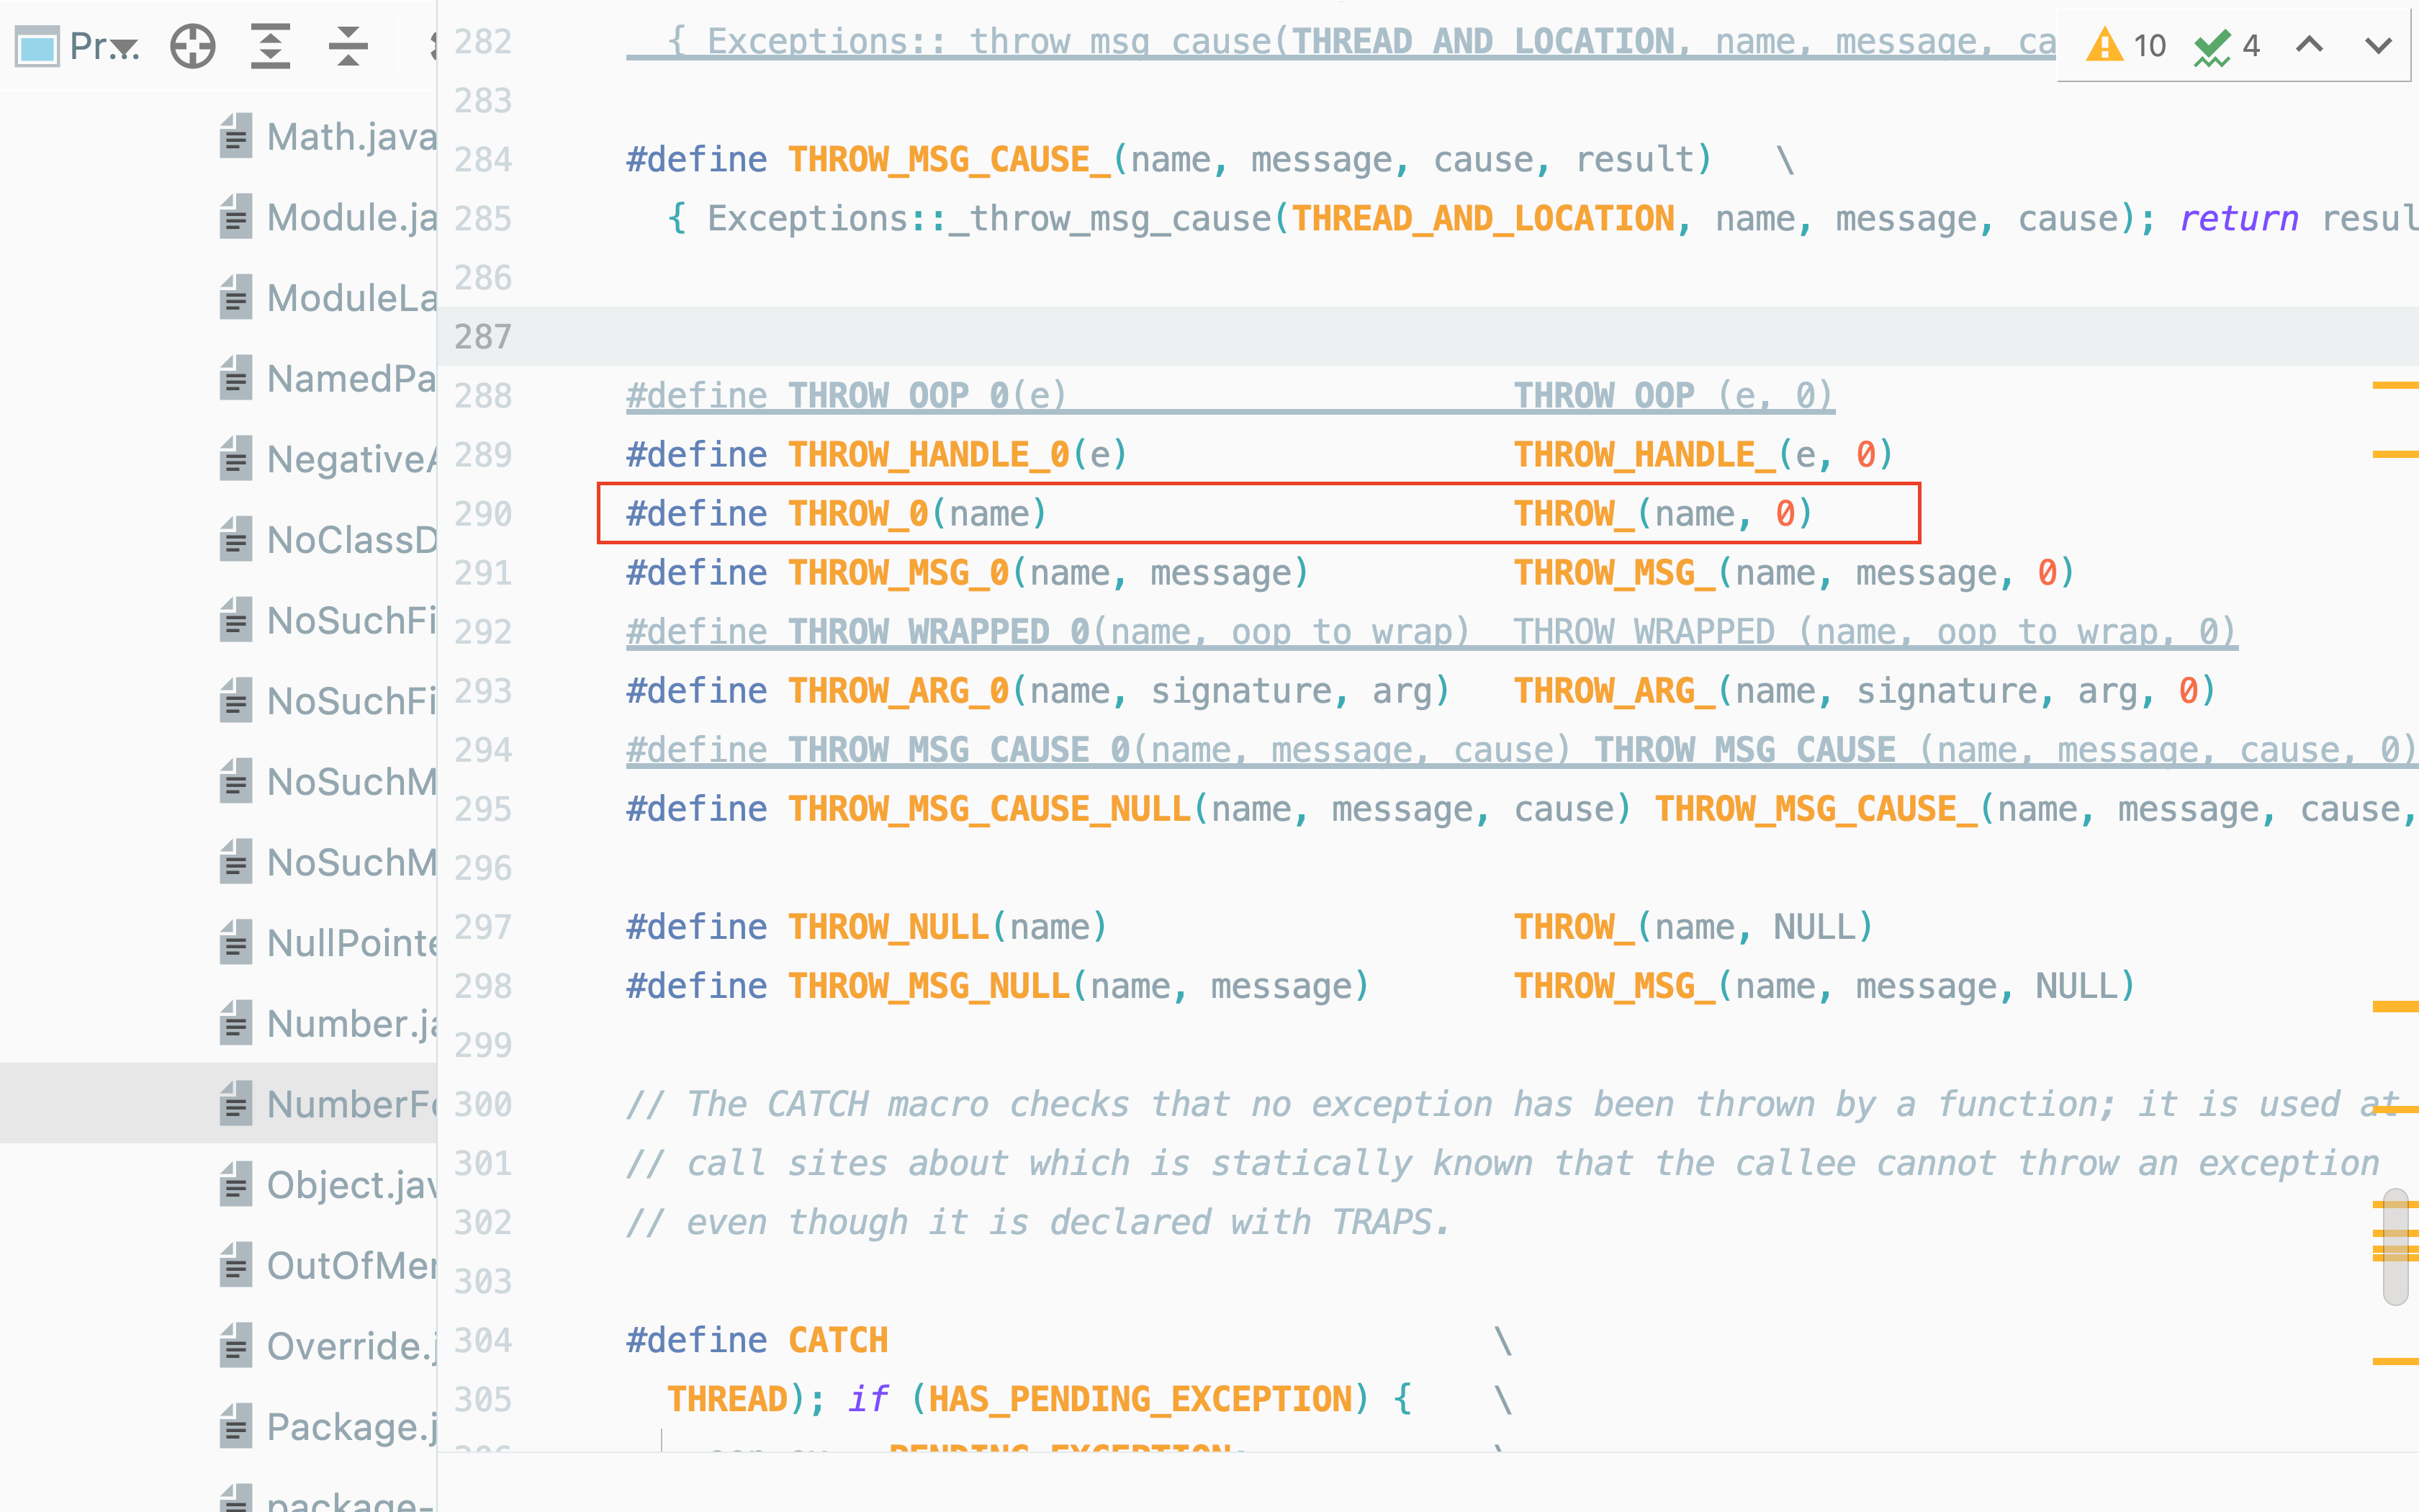Click the Expand All toolbar icon
This screenshot has height=1512, width=2419.
(x=270, y=46)
